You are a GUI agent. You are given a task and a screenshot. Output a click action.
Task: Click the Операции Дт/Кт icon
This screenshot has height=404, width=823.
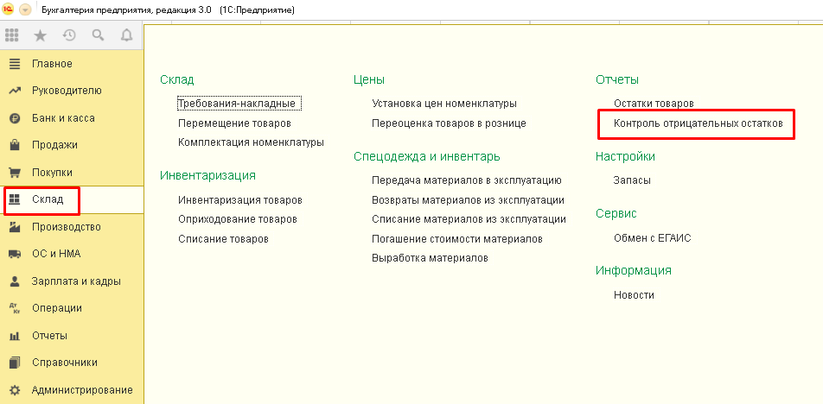click(x=15, y=309)
